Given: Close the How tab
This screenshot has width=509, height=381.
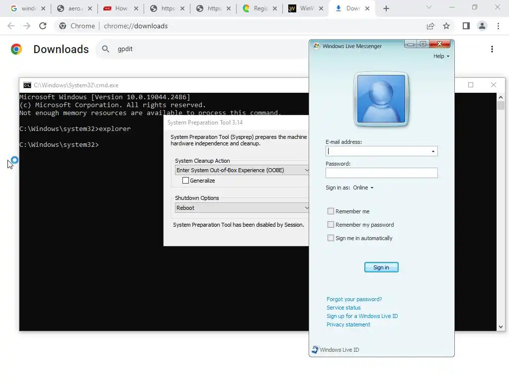Looking at the screenshot, I should (136, 8).
